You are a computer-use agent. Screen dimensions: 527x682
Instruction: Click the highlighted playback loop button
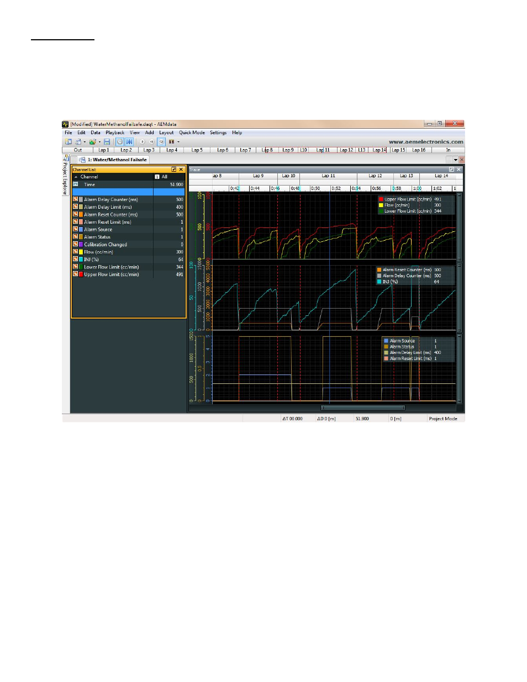pos(161,142)
